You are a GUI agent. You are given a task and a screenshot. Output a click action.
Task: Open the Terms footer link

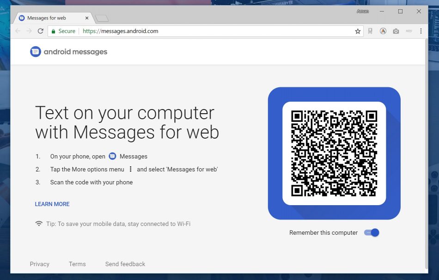coord(77,264)
